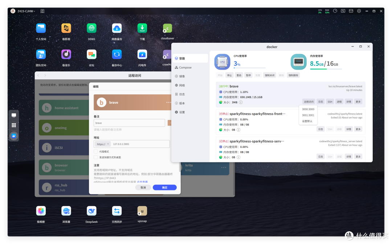Open 更多 menu for sparkyfitness-serv container
Image resolution: width=392 pixels, height=244 pixels.
[x=358, y=157]
